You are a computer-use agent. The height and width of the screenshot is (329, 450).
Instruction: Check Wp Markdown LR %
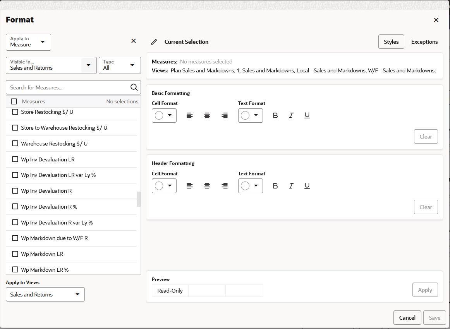(15, 270)
